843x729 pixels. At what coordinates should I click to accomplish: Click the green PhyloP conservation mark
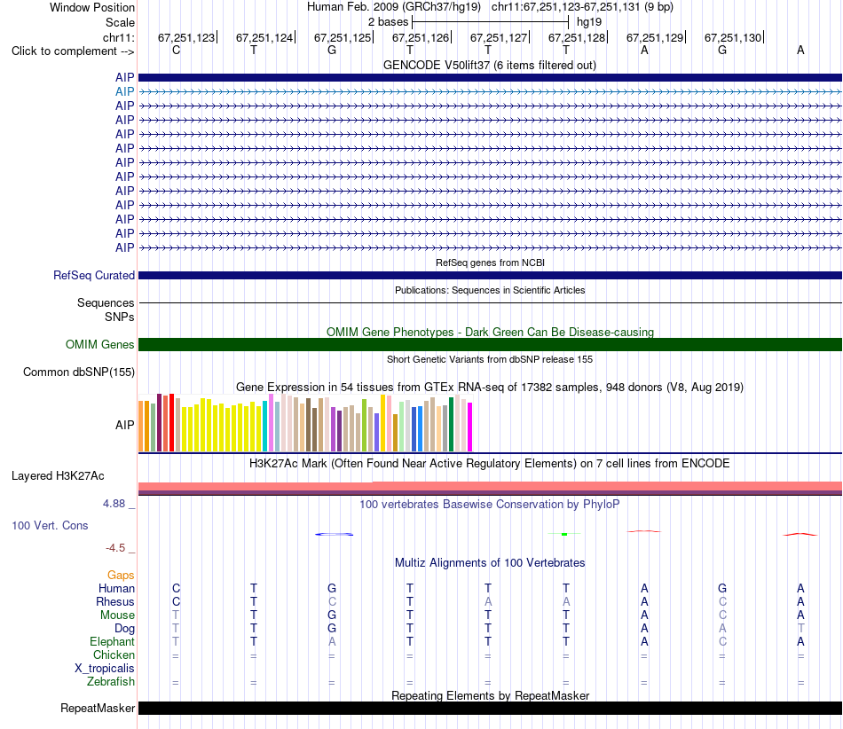tap(564, 534)
